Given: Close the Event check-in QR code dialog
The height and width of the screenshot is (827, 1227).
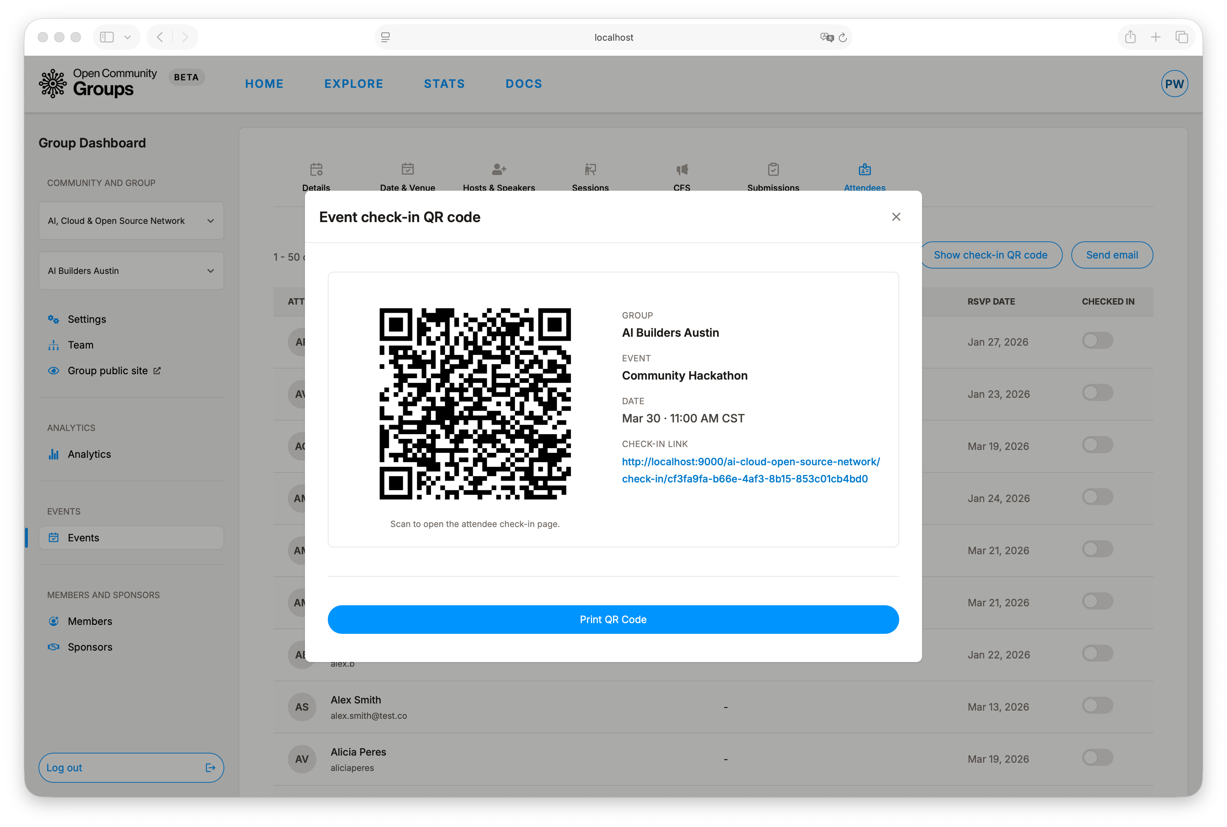Looking at the screenshot, I should (896, 217).
